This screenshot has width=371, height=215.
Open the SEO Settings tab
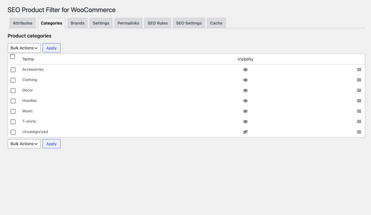189,23
